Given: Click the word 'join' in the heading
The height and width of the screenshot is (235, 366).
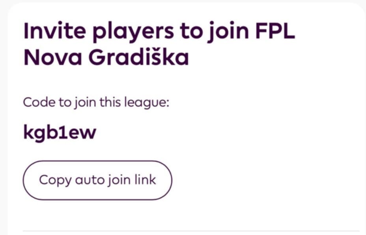Looking at the screenshot, I should (228, 32).
